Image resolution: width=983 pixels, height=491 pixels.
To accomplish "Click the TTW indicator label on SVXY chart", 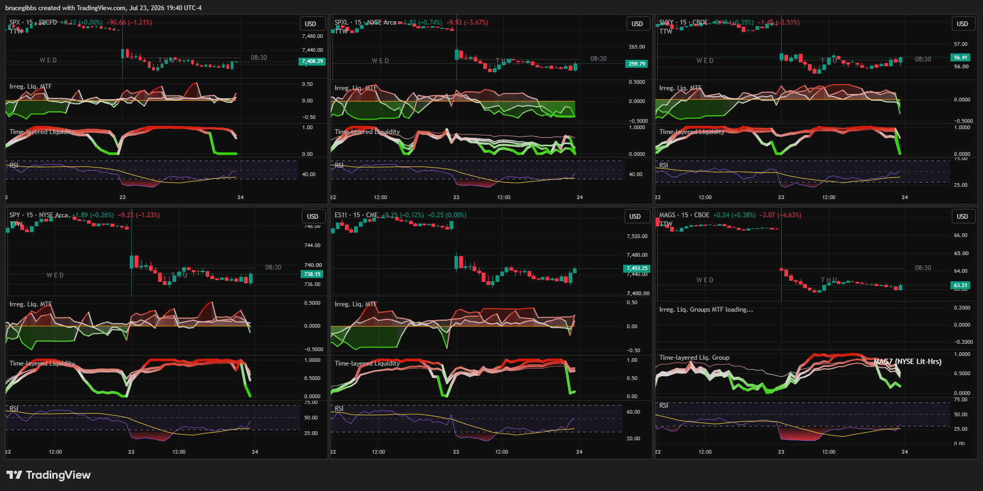I will pyautogui.click(x=666, y=31).
